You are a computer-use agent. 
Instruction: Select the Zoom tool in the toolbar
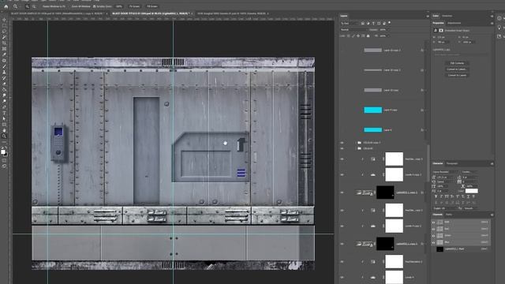coord(4,136)
